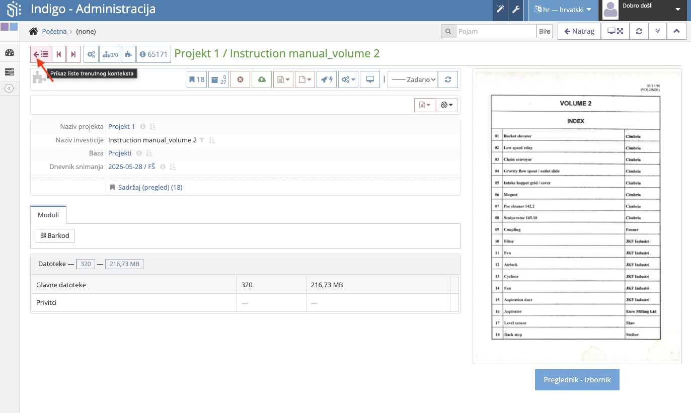
Task: Click the top bar refresh button
Action: tap(639, 31)
